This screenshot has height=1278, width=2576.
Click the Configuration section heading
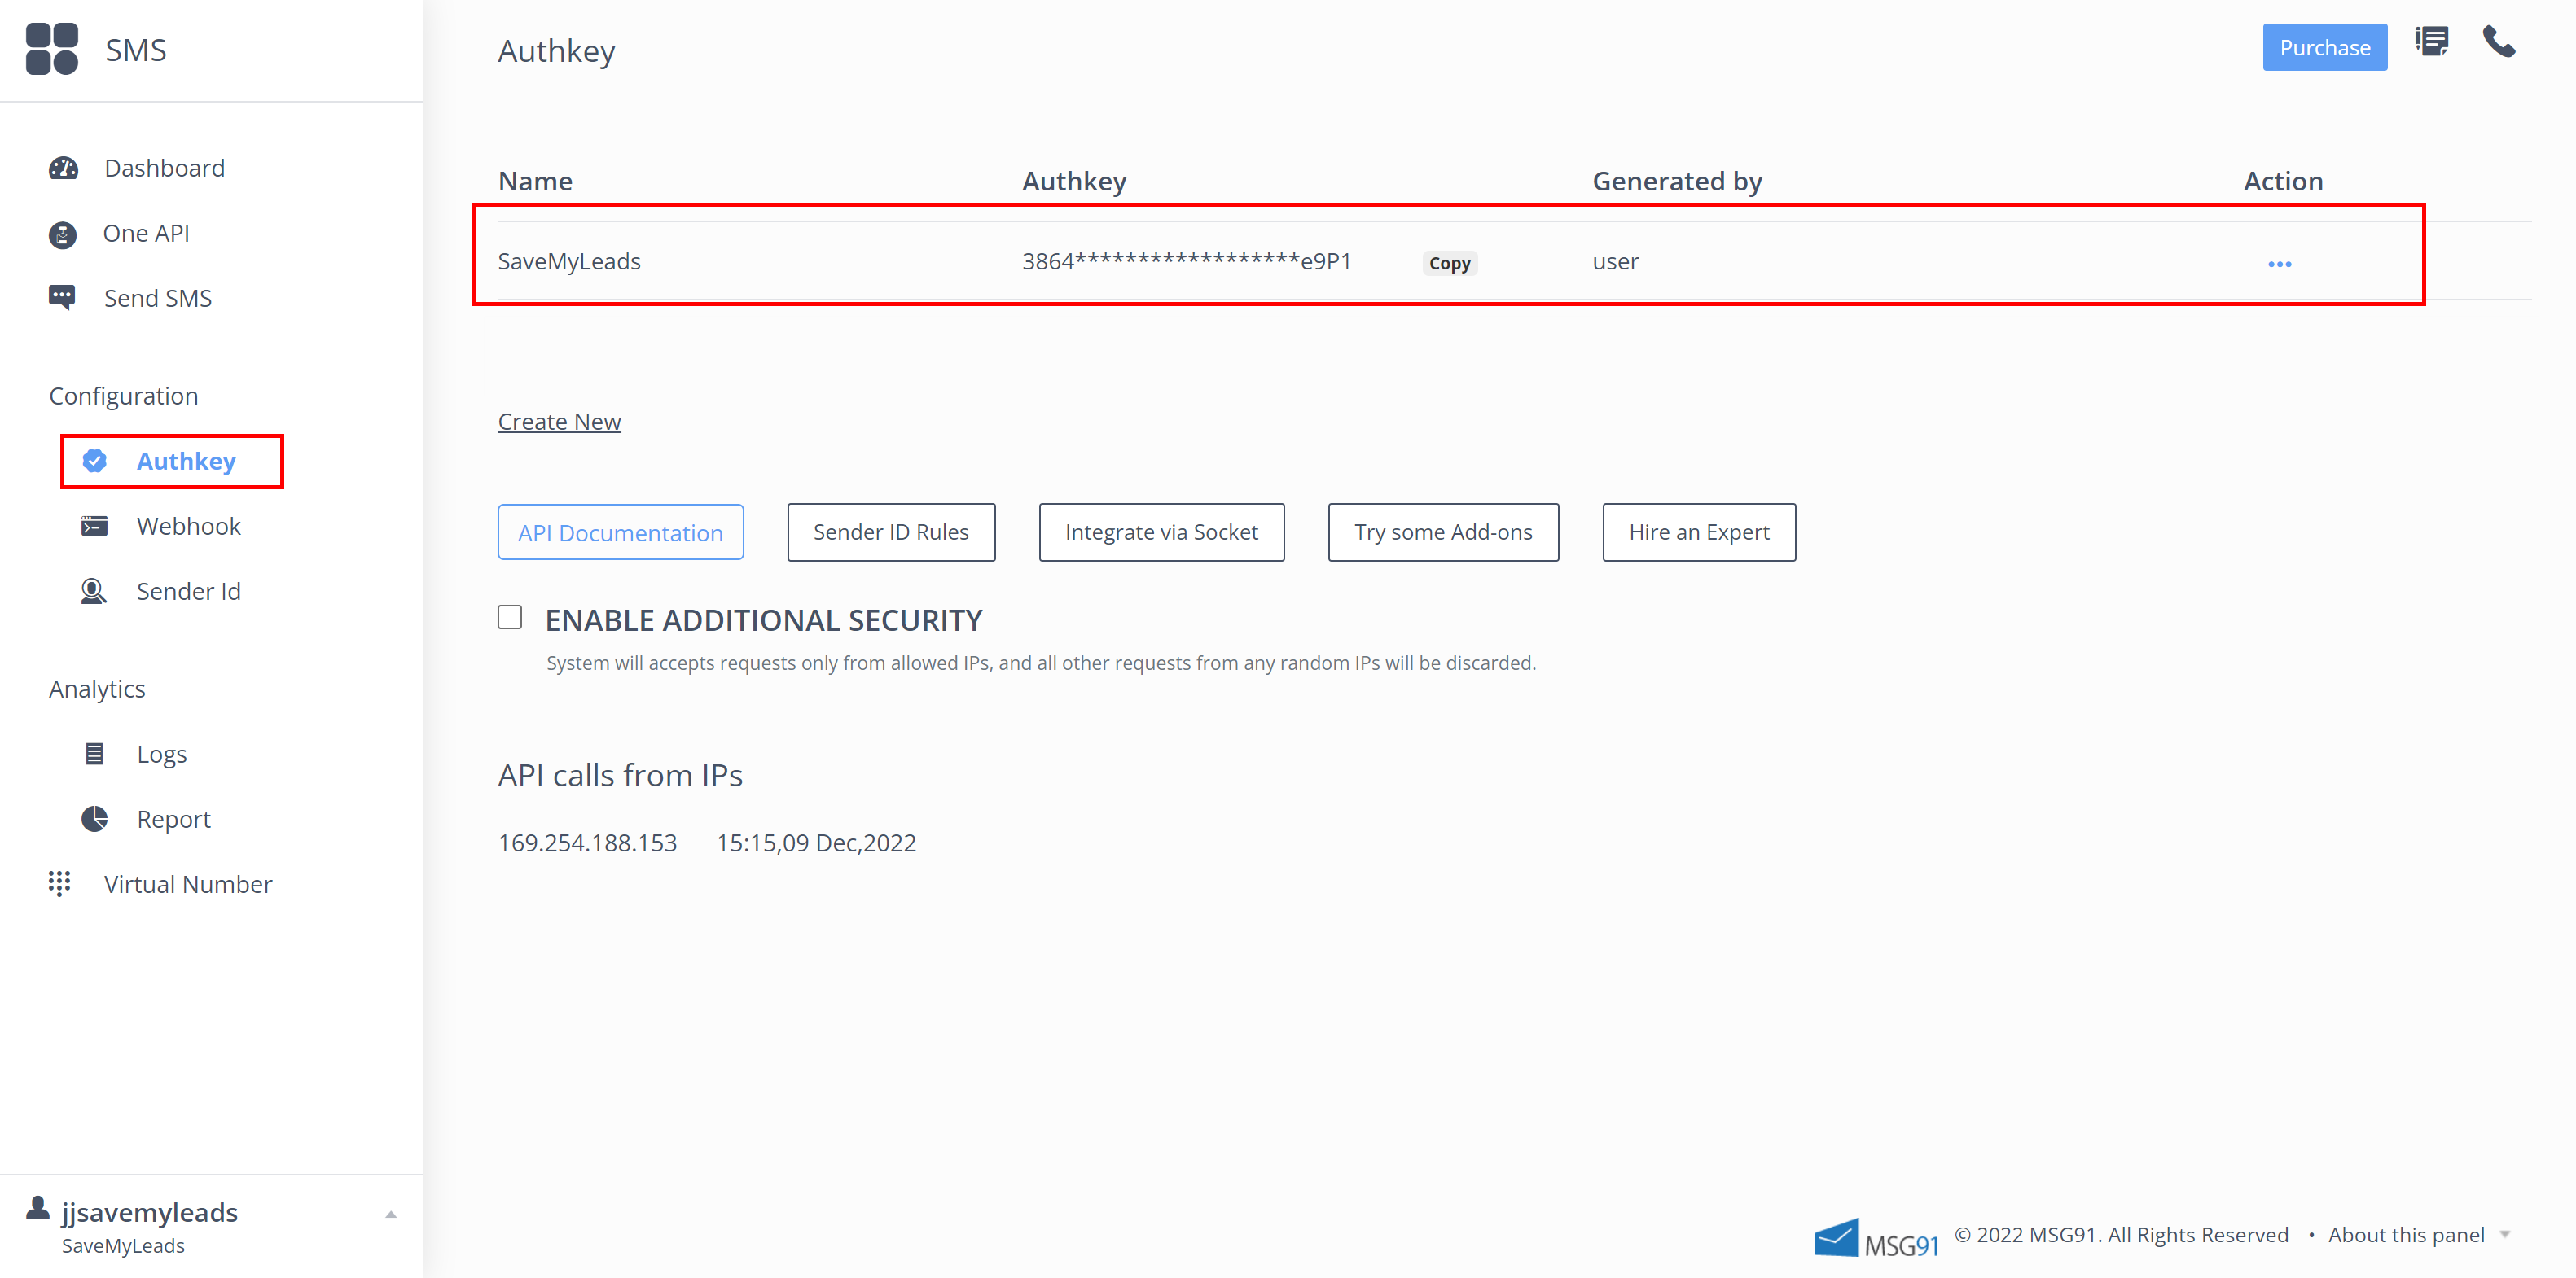point(124,396)
